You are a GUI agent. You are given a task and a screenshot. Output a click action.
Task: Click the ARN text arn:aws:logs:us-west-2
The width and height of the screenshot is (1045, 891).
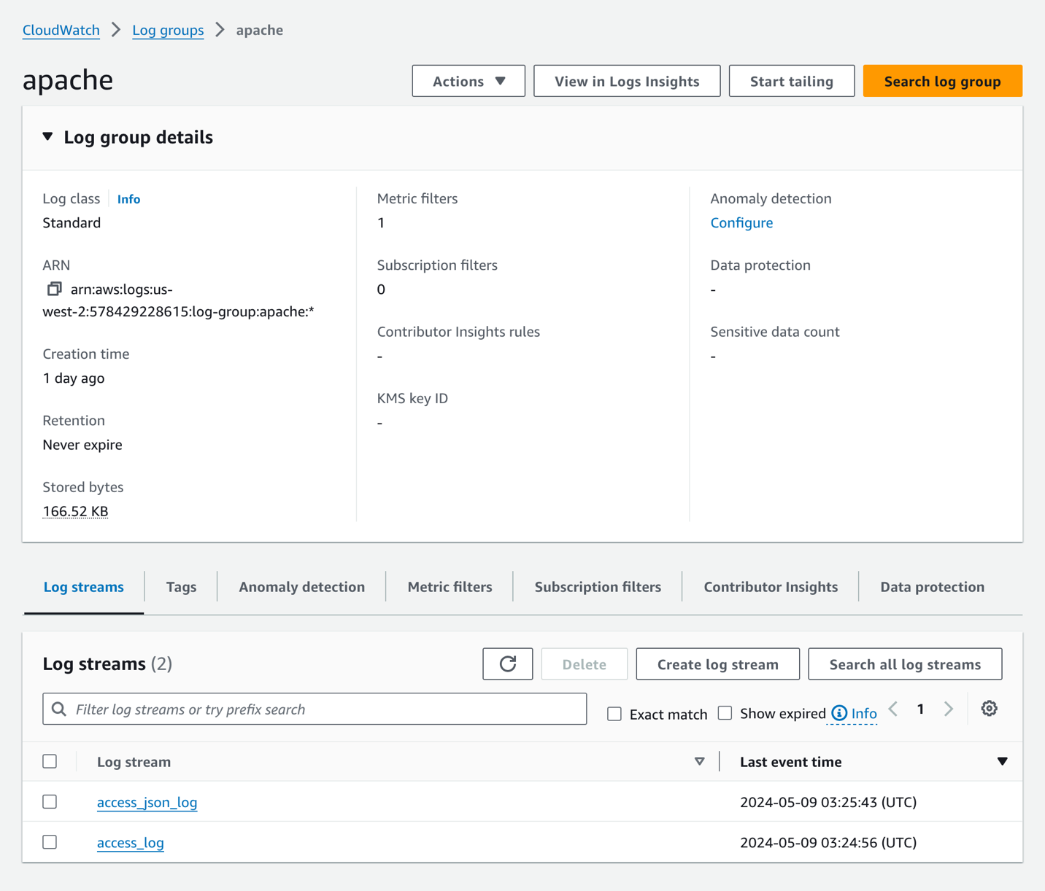[x=179, y=300]
